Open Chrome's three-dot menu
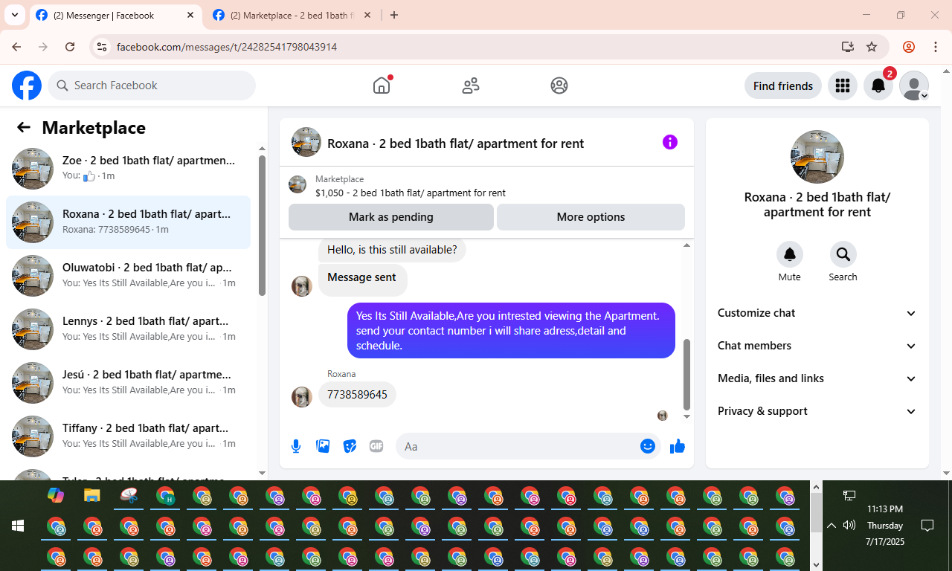952x571 pixels. coord(936,47)
